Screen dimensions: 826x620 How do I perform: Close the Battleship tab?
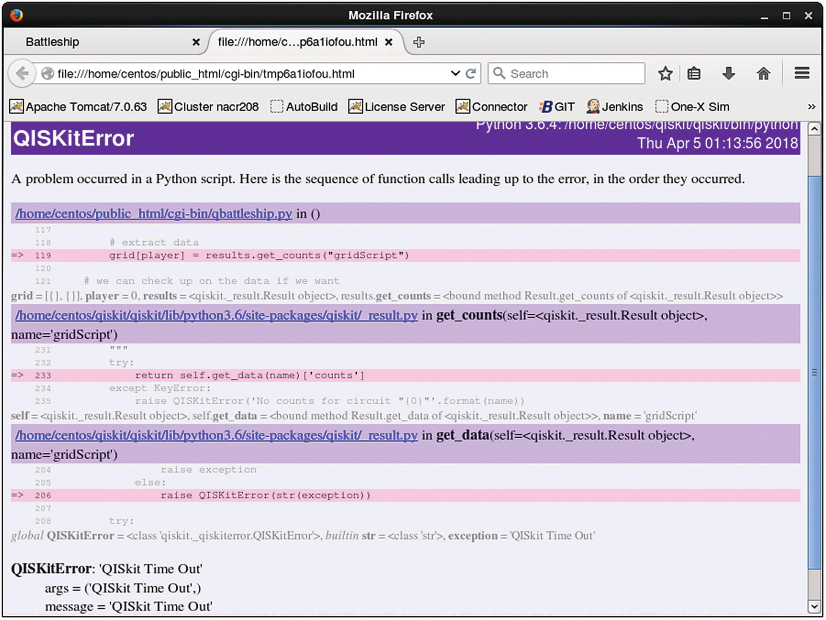(196, 42)
